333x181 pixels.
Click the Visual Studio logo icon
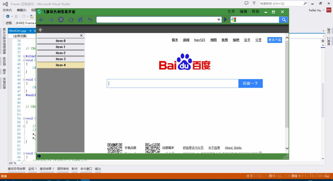pyautogui.click(x=5, y=4)
